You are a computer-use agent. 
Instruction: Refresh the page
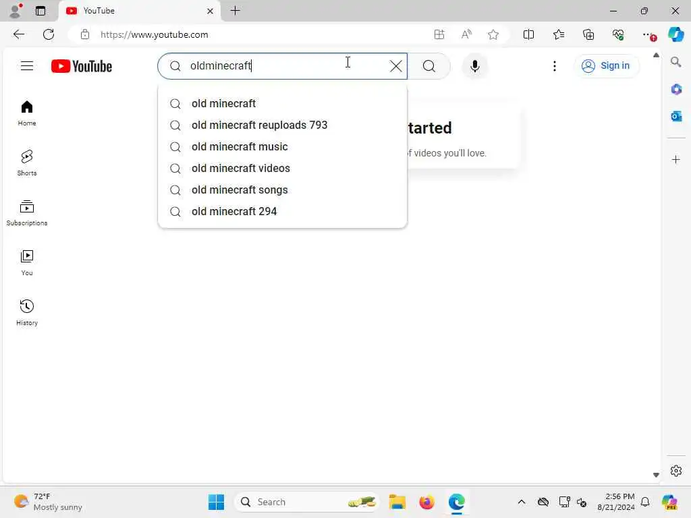point(49,35)
